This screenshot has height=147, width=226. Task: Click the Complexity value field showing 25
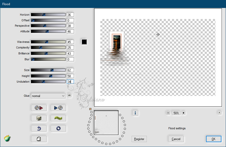pyautogui.click(x=70, y=48)
